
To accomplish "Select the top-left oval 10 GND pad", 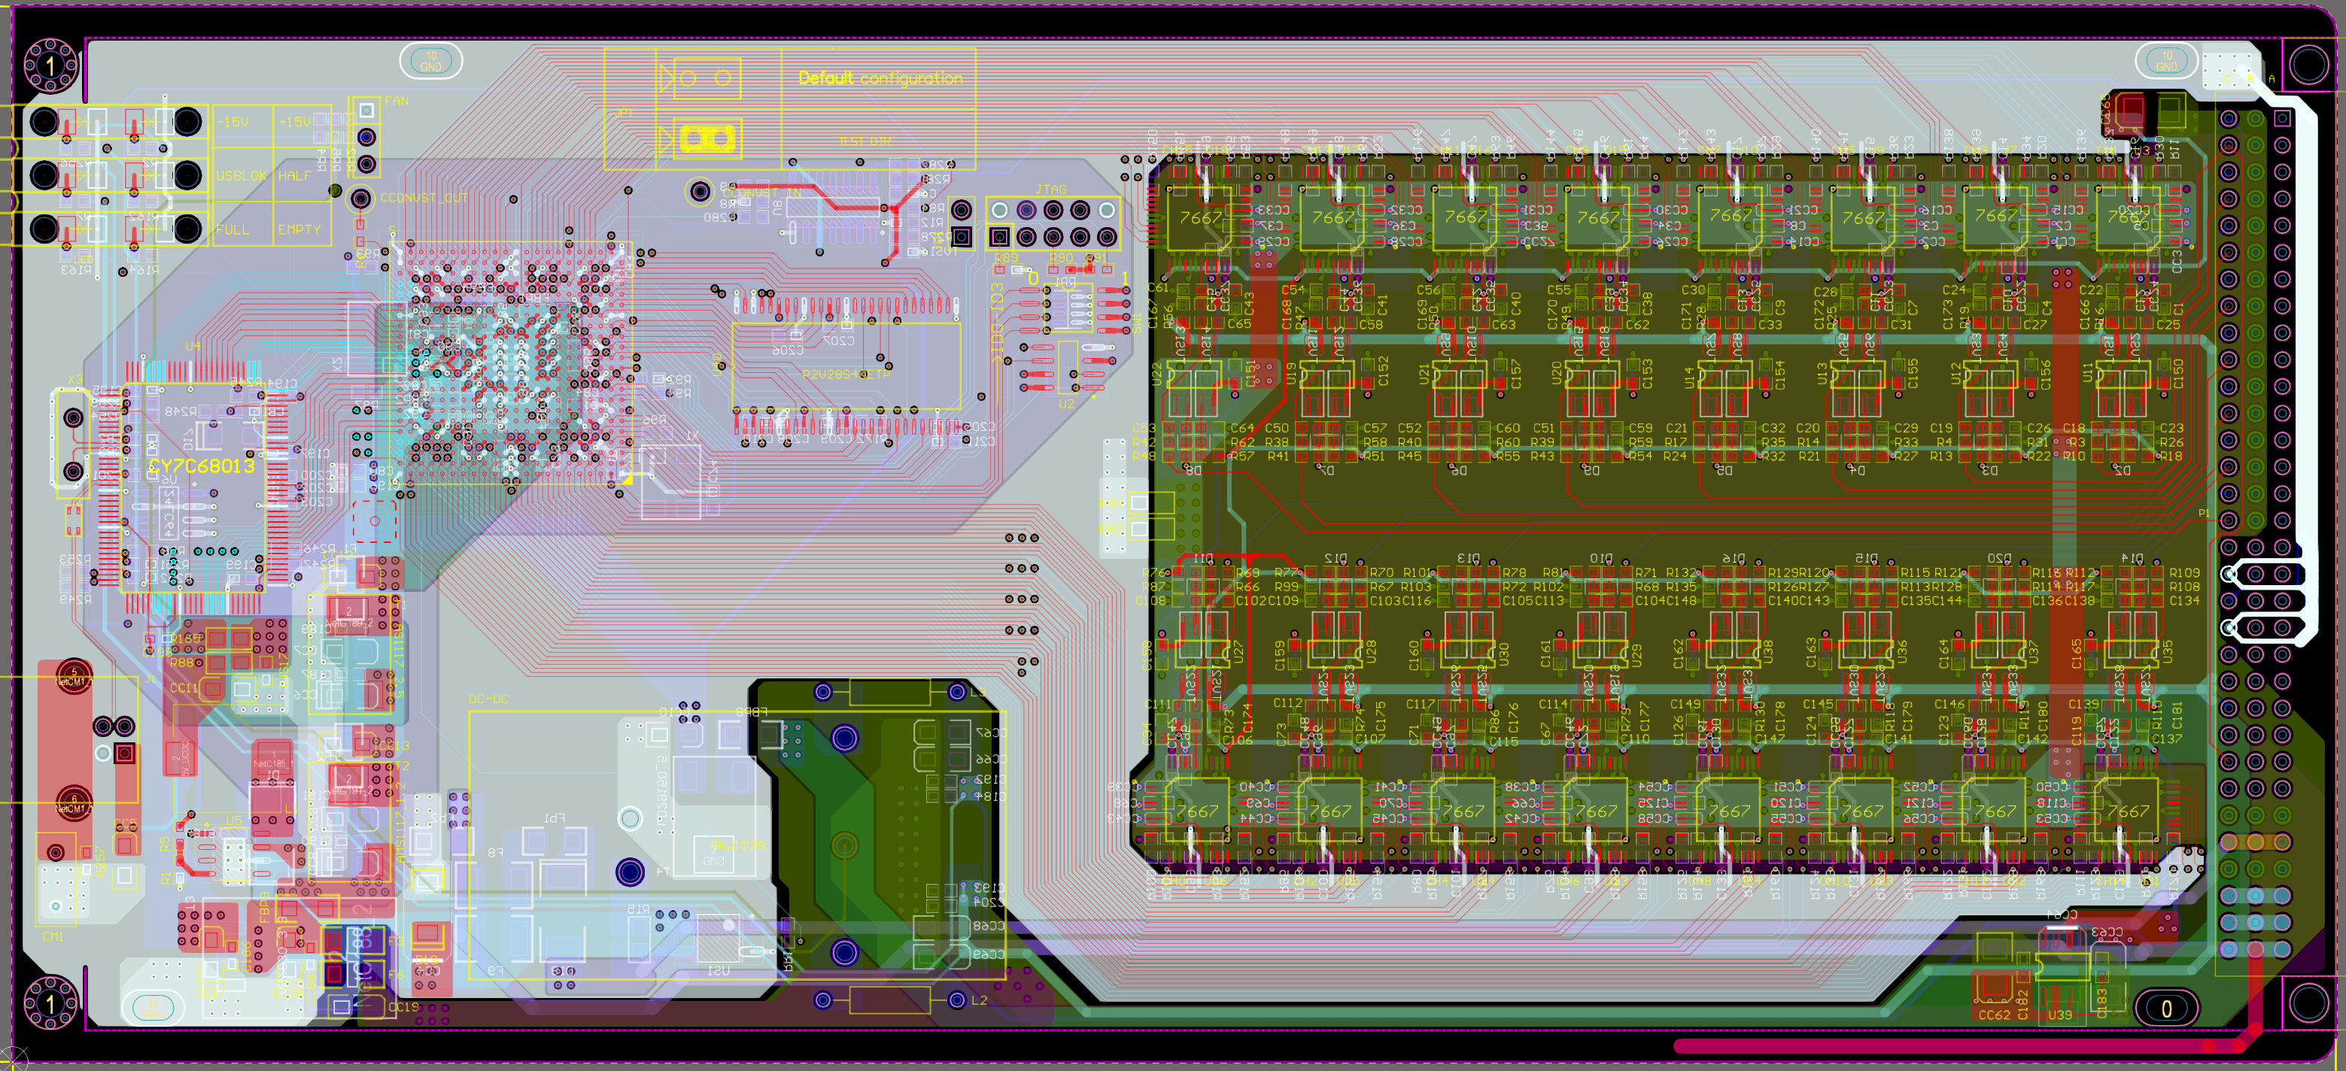I will pyautogui.click(x=431, y=61).
